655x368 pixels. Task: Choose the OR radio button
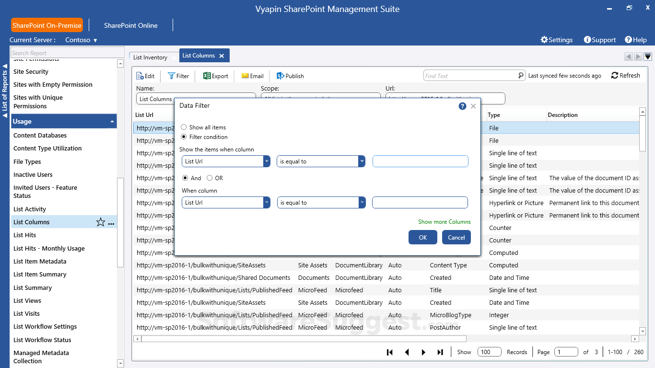coord(209,178)
